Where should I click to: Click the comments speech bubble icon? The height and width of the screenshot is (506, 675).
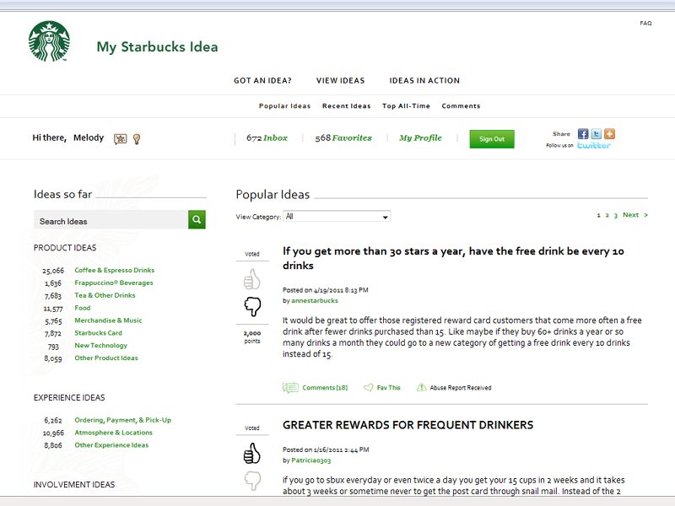click(x=290, y=388)
